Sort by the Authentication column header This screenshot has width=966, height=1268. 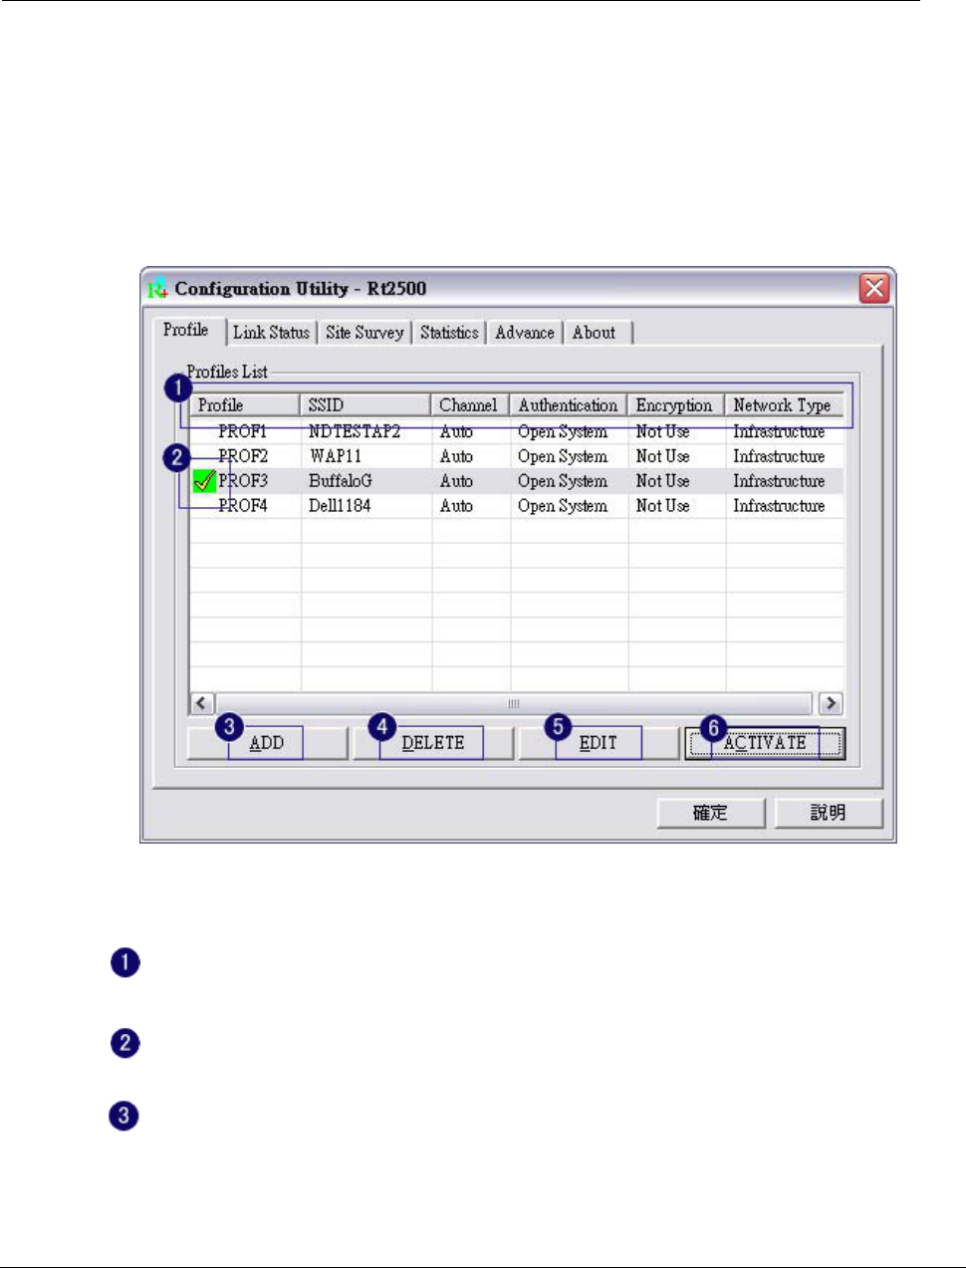click(569, 405)
